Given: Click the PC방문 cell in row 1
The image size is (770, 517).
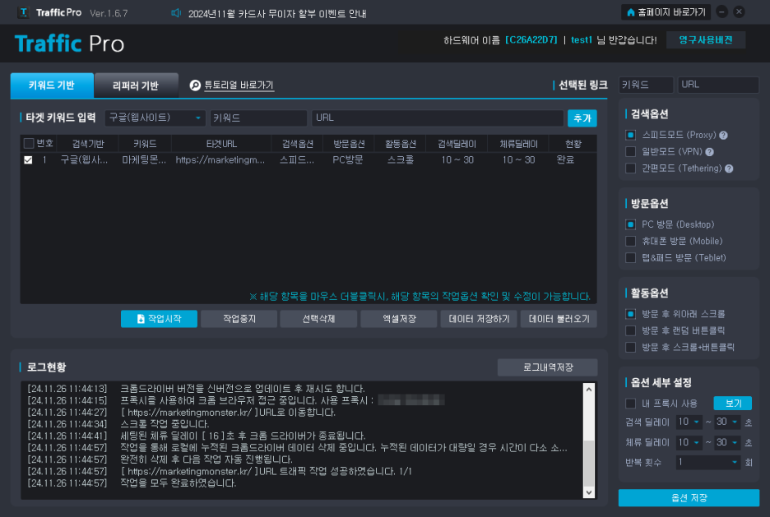Looking at the screenshot, I should (348, 160).
